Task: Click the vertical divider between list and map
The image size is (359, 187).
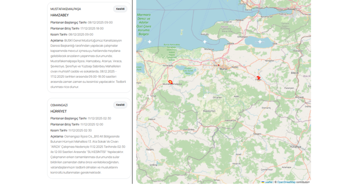Action: click(133, 93)
